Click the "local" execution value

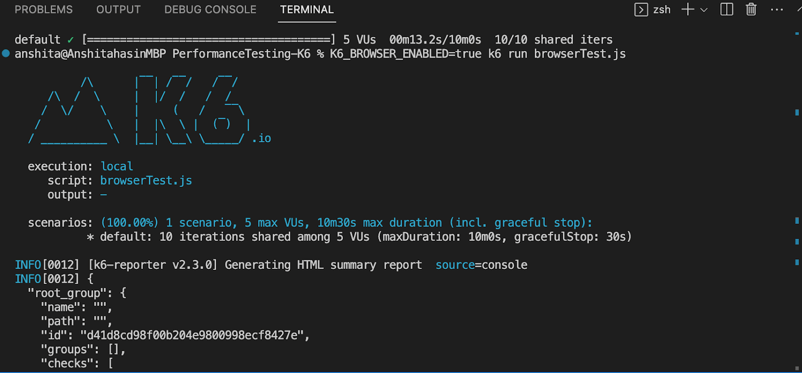[117, 166]
